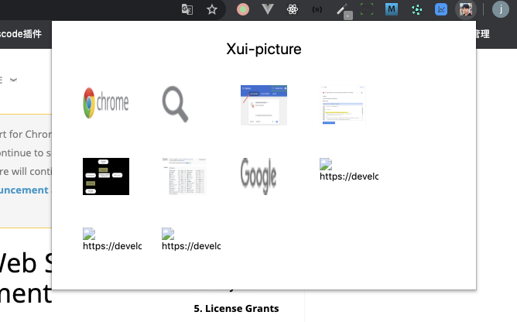This screenshot has height=322, width=517.
Task: Open the Xui-picture extension avatar icon
Action: [x=466, y=9]
